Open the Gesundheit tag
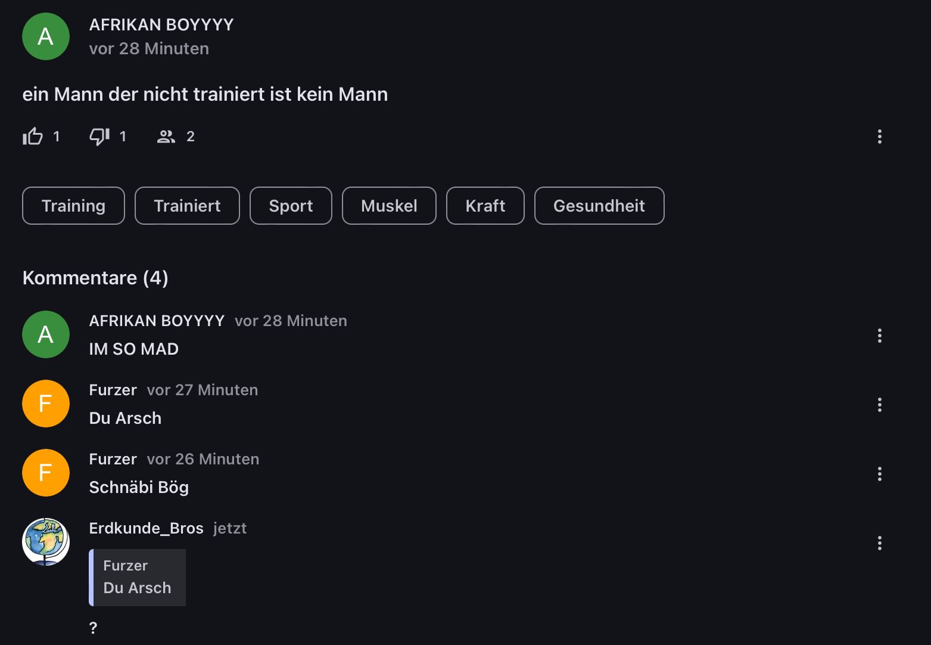This screenshot has height=645, width=931. point(599,206)
